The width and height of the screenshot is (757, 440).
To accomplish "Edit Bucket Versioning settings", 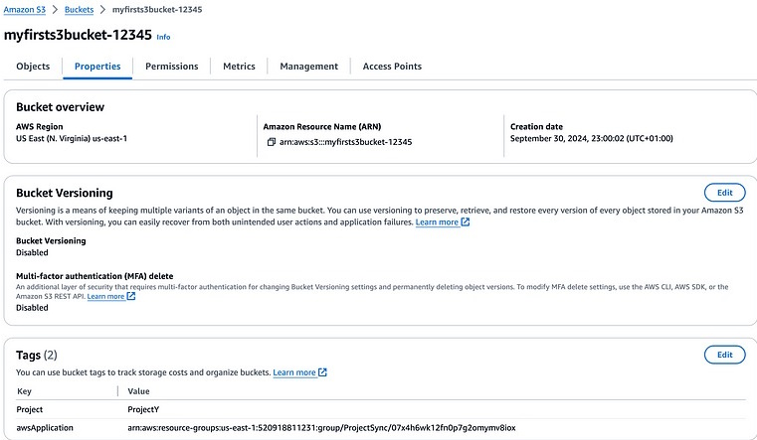I will 724,193.
